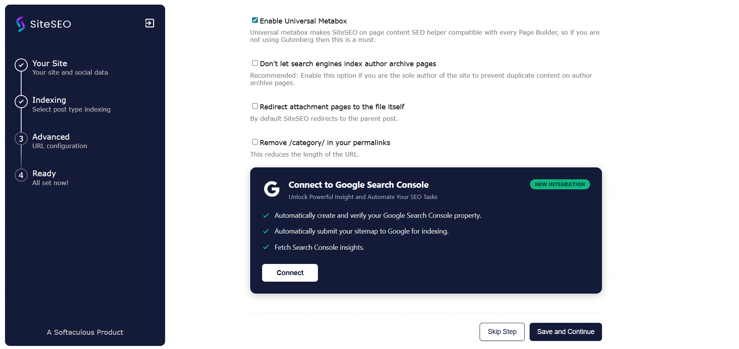
Task: Click Save and Continue
Action: pyautogui.click(x=565, y=332)
